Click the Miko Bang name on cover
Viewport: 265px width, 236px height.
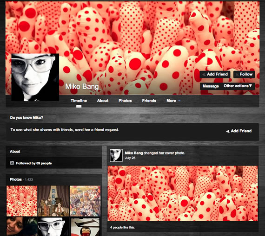click(82, 87)
